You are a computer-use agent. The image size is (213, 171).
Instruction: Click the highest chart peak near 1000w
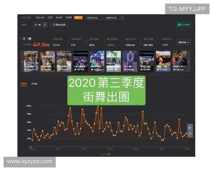coord(98,107)
